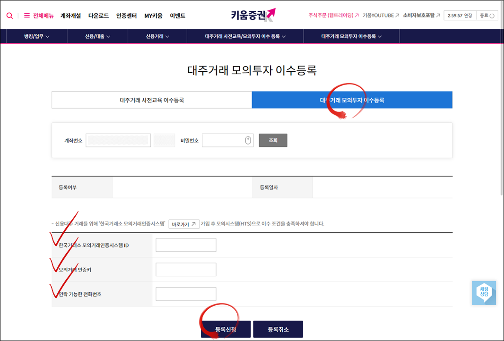The height and width of the screenshot is (341, 504).
Task: Click the 조회 button
Action: pyautogui.click(x=273, y=140)
